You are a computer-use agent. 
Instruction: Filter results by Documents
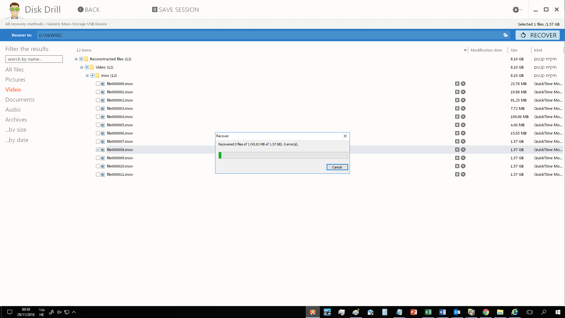(x=20, y=100)
